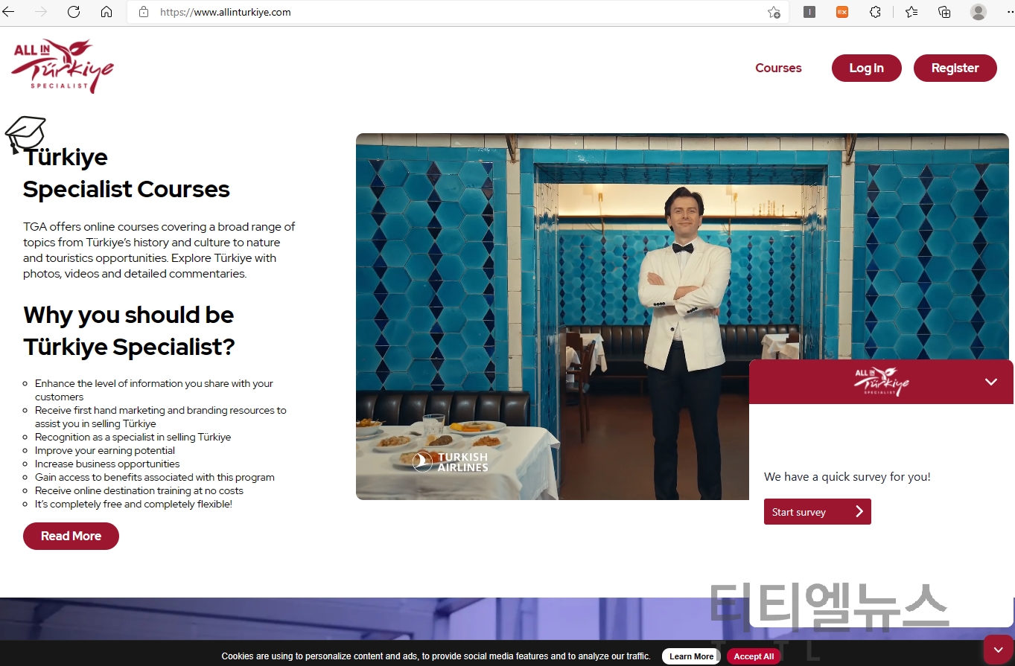The image size is (1015, 666).
Task: Open the browser home page icon
Action: [x=106, y=12]
